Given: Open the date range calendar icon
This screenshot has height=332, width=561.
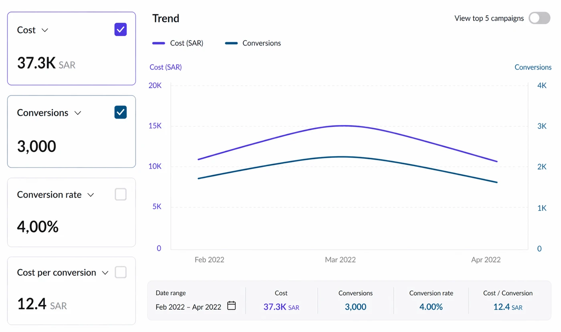Looking at the screenshot, I should click(231, 306).
